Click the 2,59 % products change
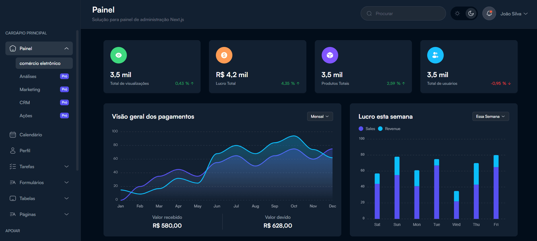This screenshot has width=537, height=241. pyautogui.click(x=396, y=83)
